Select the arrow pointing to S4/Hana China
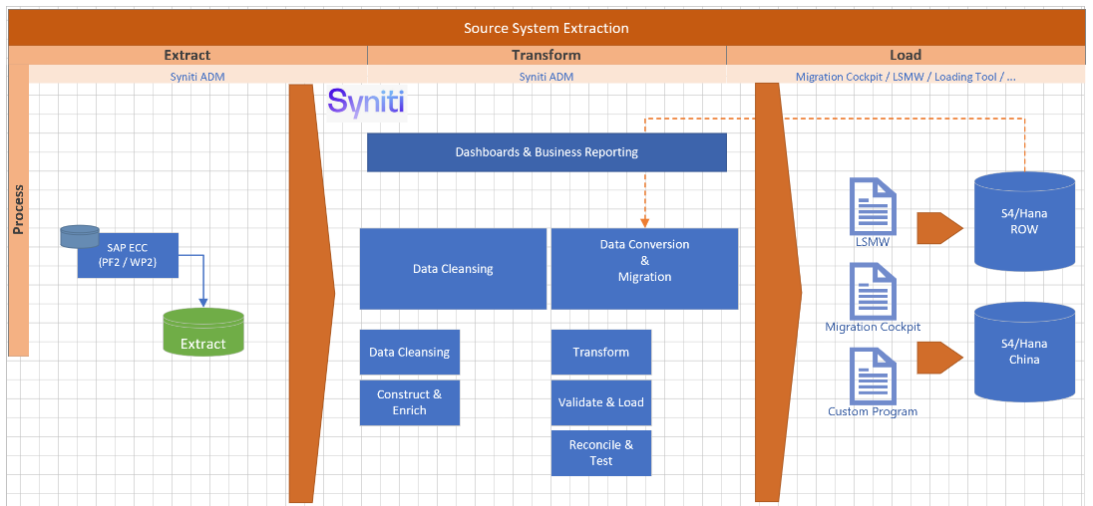The width and height of the screenshot is (1093, 506). click(937, 358)
